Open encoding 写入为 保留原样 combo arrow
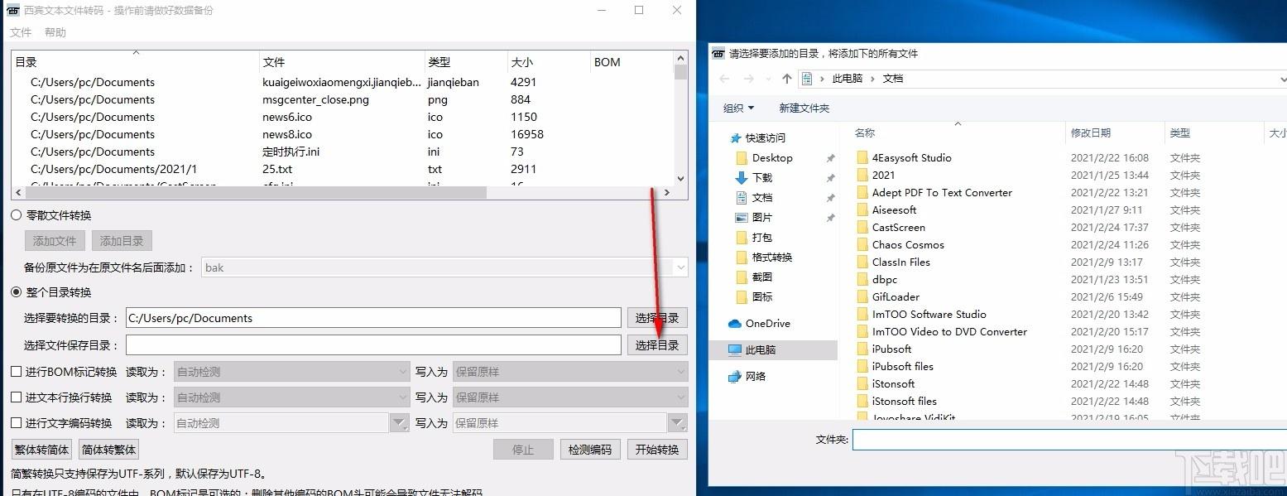Screen dimensions: 1287x496 click(678, 423)
